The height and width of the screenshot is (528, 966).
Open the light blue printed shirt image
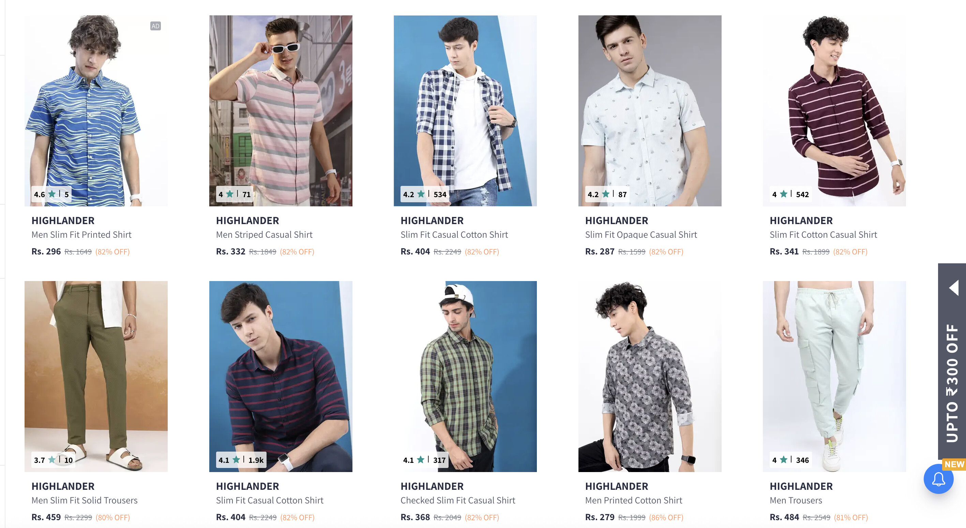649,111
